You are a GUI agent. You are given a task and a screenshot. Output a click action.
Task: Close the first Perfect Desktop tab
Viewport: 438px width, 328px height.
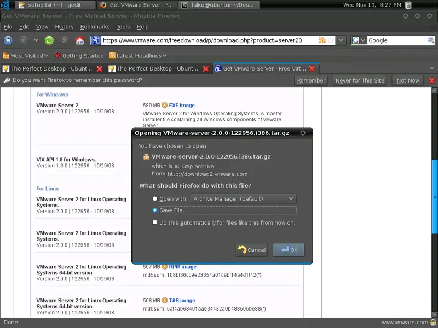pos(100,69)
